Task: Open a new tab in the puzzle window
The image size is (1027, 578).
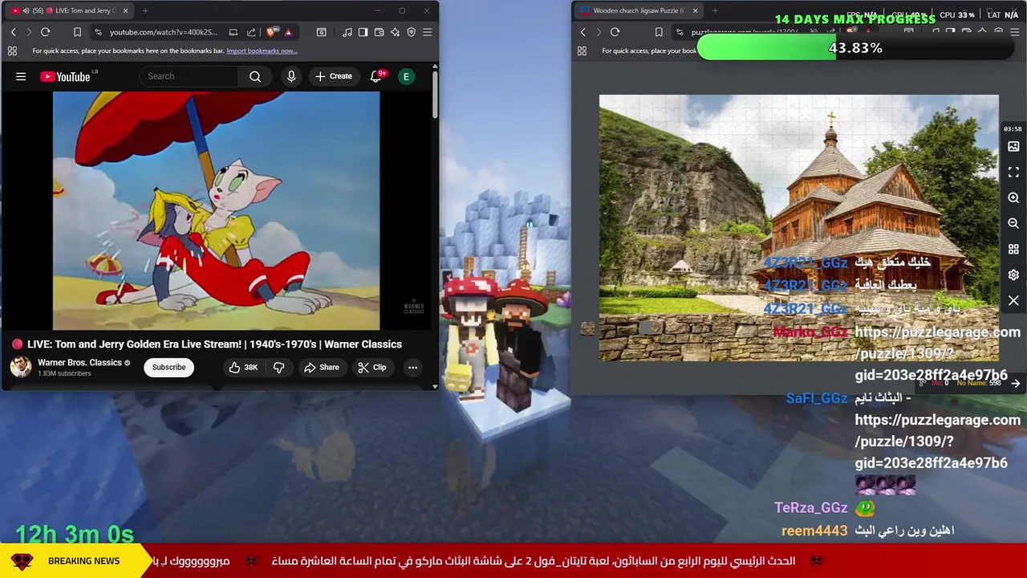Action: point(715,10)
